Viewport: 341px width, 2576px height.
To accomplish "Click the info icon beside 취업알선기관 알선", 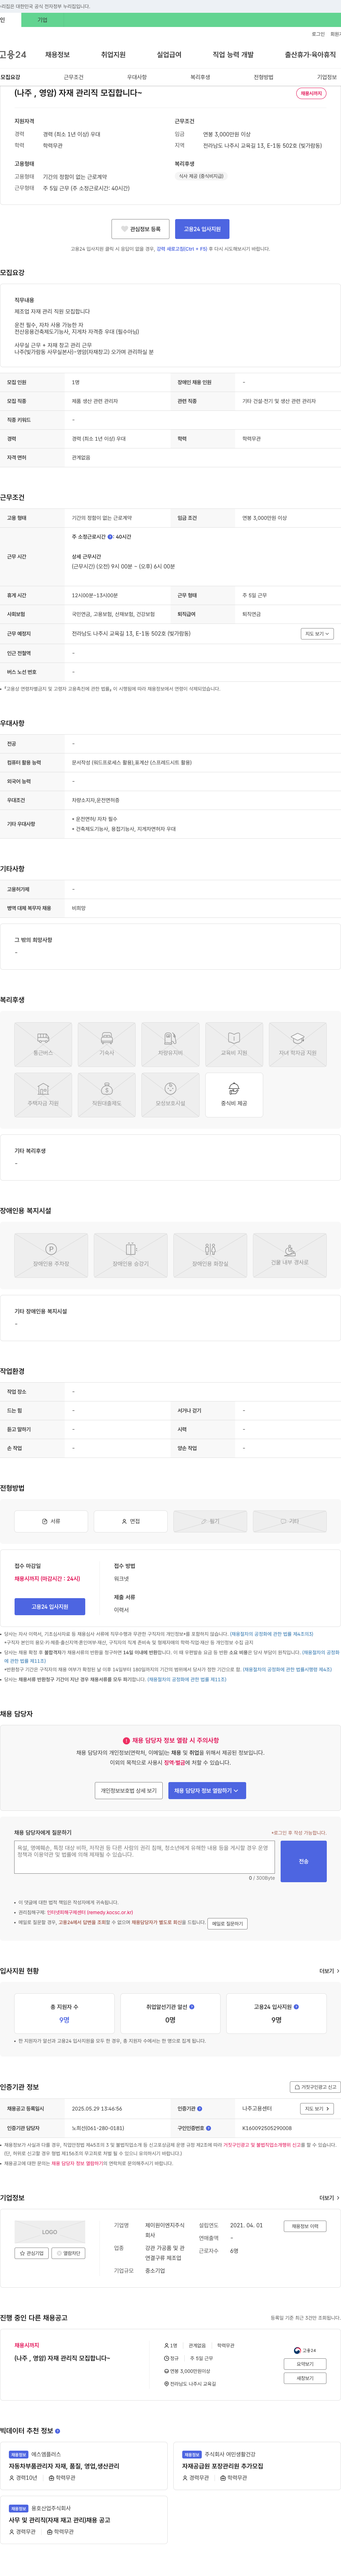I will tap(192, 2006).
